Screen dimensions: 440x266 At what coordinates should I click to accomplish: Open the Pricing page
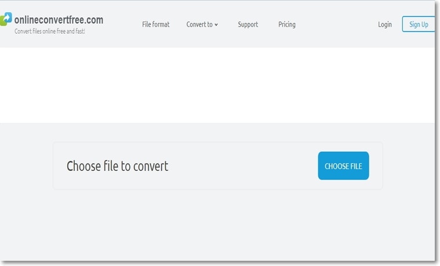click(287, 24)
